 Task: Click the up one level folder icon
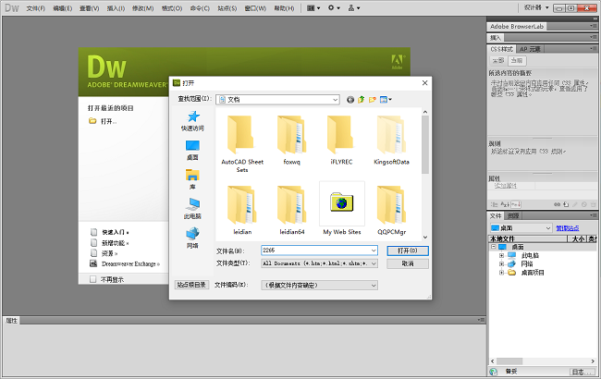click(362, 99)
